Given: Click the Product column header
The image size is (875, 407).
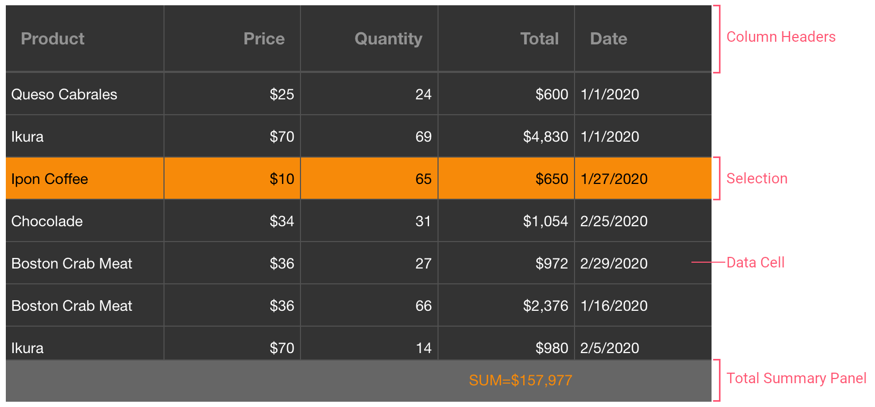Looking at the screenshot, I should (x=52, y=39).
